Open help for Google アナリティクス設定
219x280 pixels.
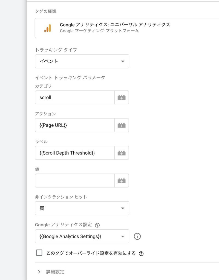(97, 225)
